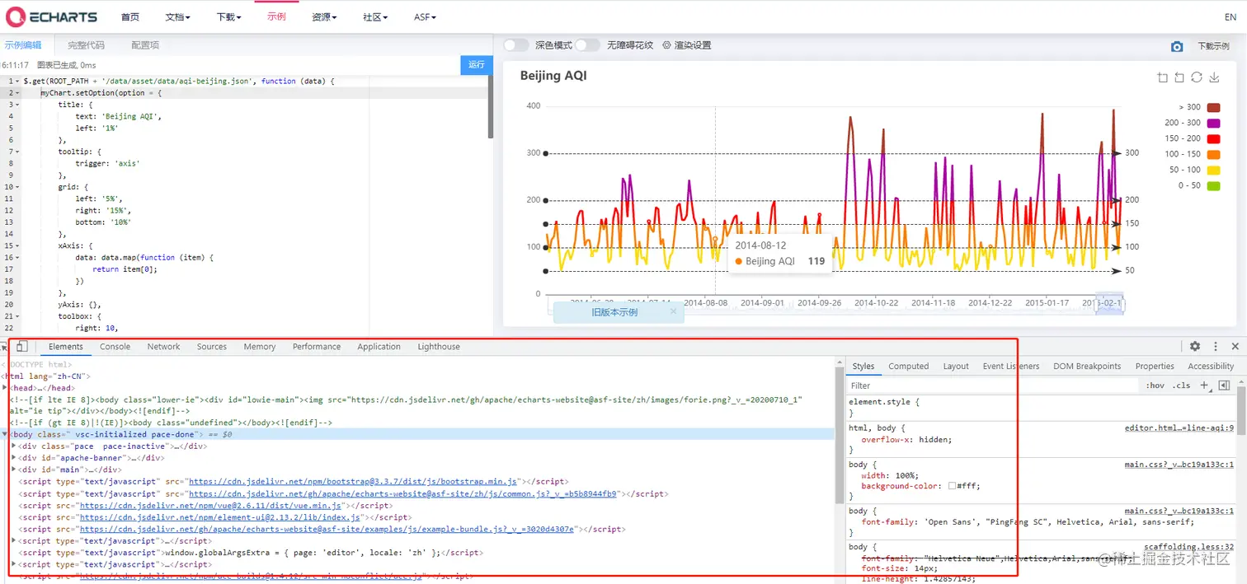Open the DevTools three-dot menu

click(x=1216, y=347)
